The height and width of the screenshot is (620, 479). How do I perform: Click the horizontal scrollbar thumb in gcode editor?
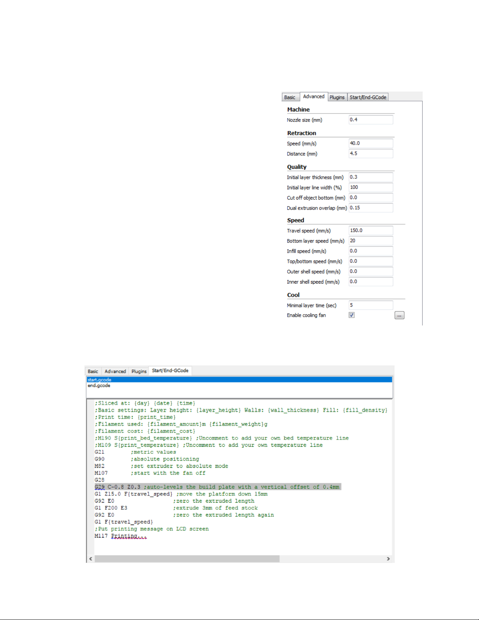tap(187, 559)
